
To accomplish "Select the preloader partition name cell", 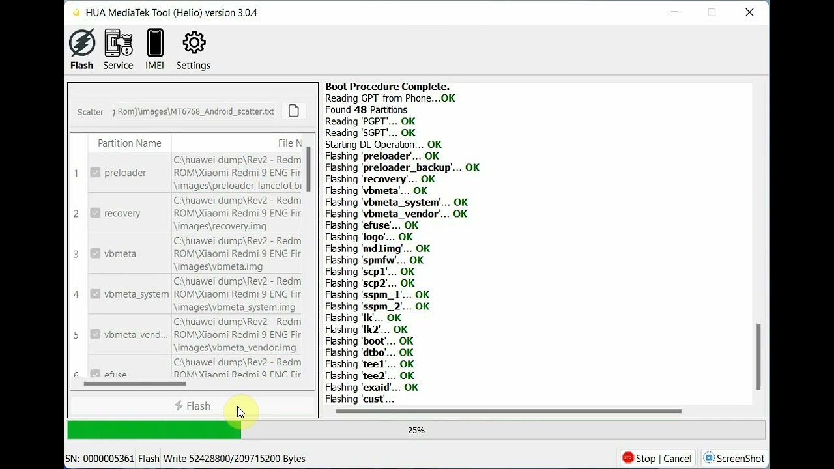I will pyautogui.click(x=130, y=173).
